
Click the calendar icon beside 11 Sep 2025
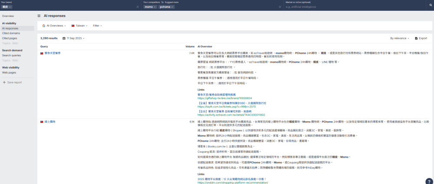64,39
